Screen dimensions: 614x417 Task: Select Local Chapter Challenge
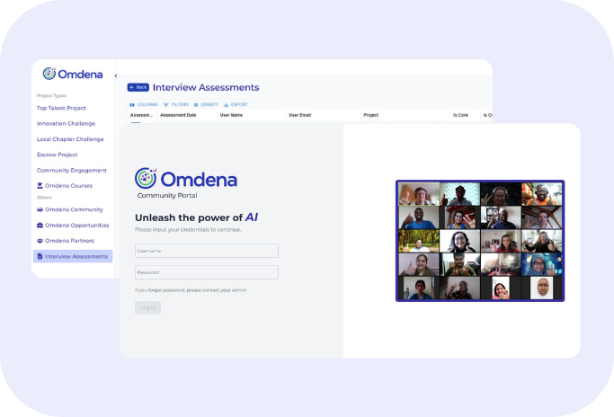point(70,139)
